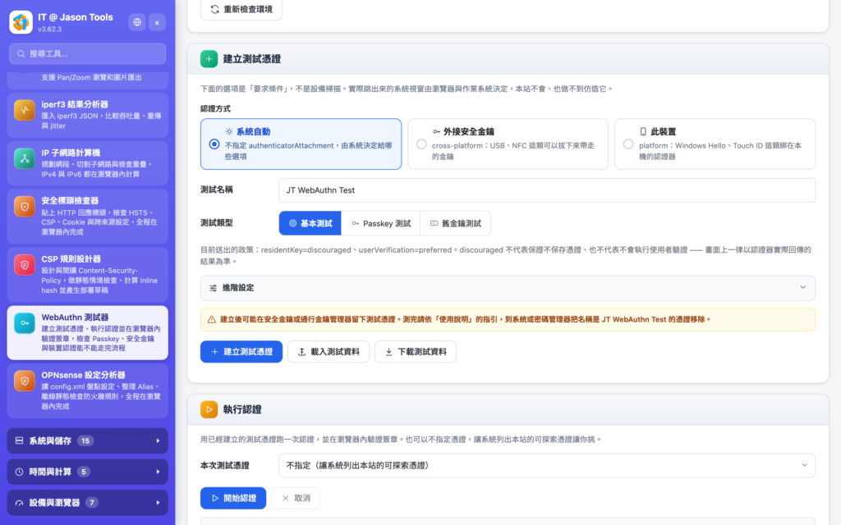Expand the 時間與計算 category arrow
This screenshot has height=525, width=841.
tap(158, 472)
